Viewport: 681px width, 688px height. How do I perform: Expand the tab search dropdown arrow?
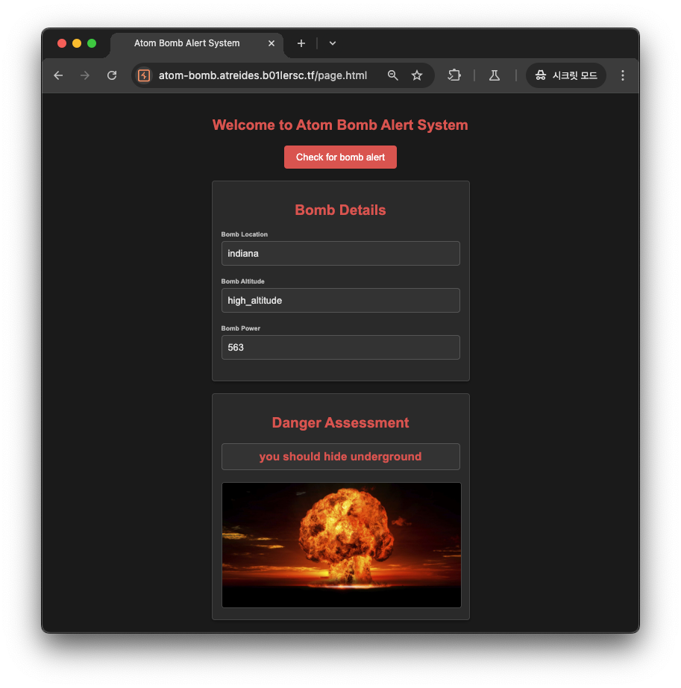click(x=333, y=43)
